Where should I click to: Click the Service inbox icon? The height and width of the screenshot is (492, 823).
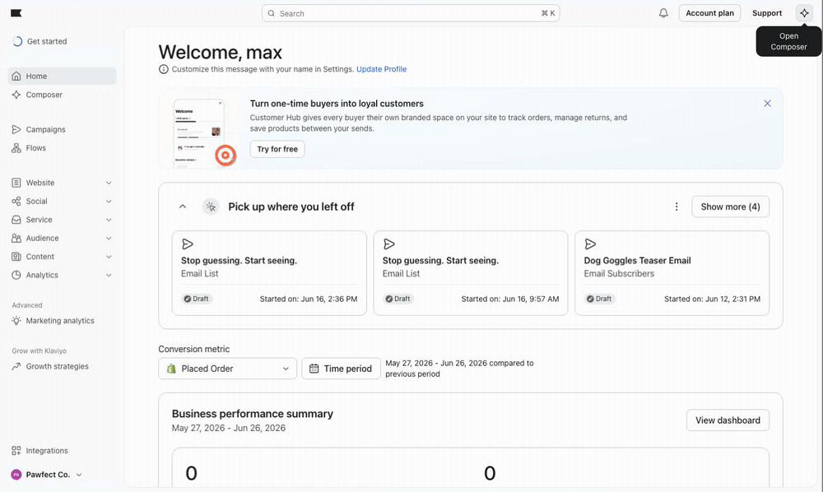click(16, 220)
